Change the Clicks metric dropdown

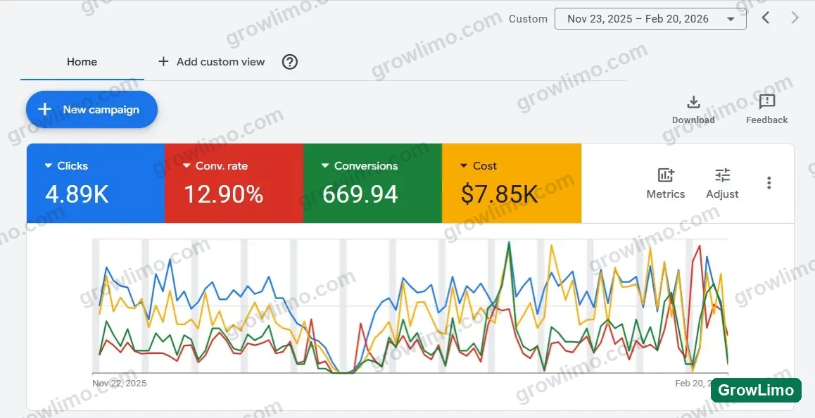pyautogui.click(x=66, y=166)
